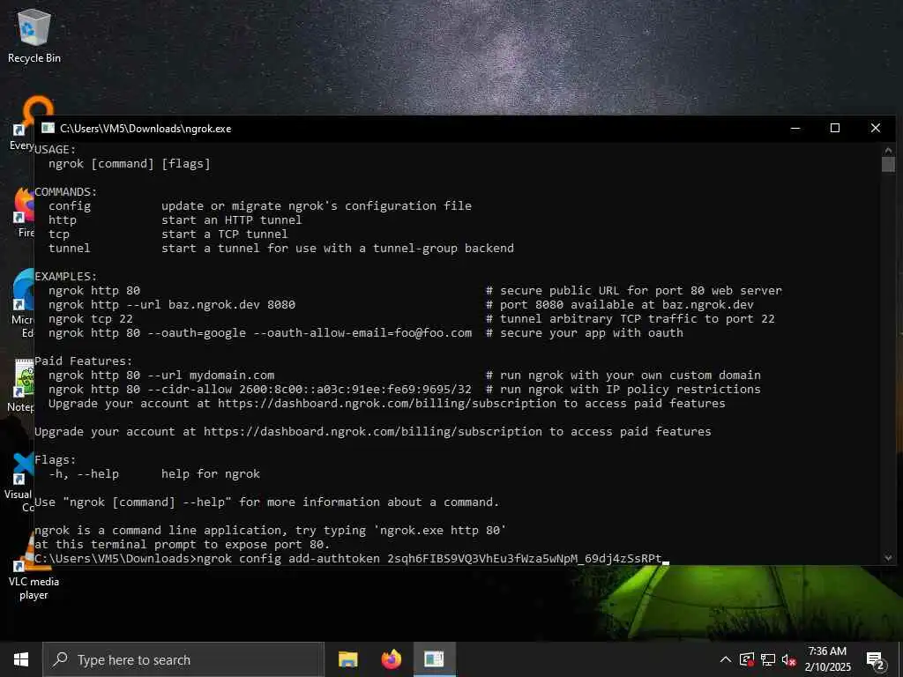Click the active console taskbar button
Screen dimensions: 903x677
[434, 659]
